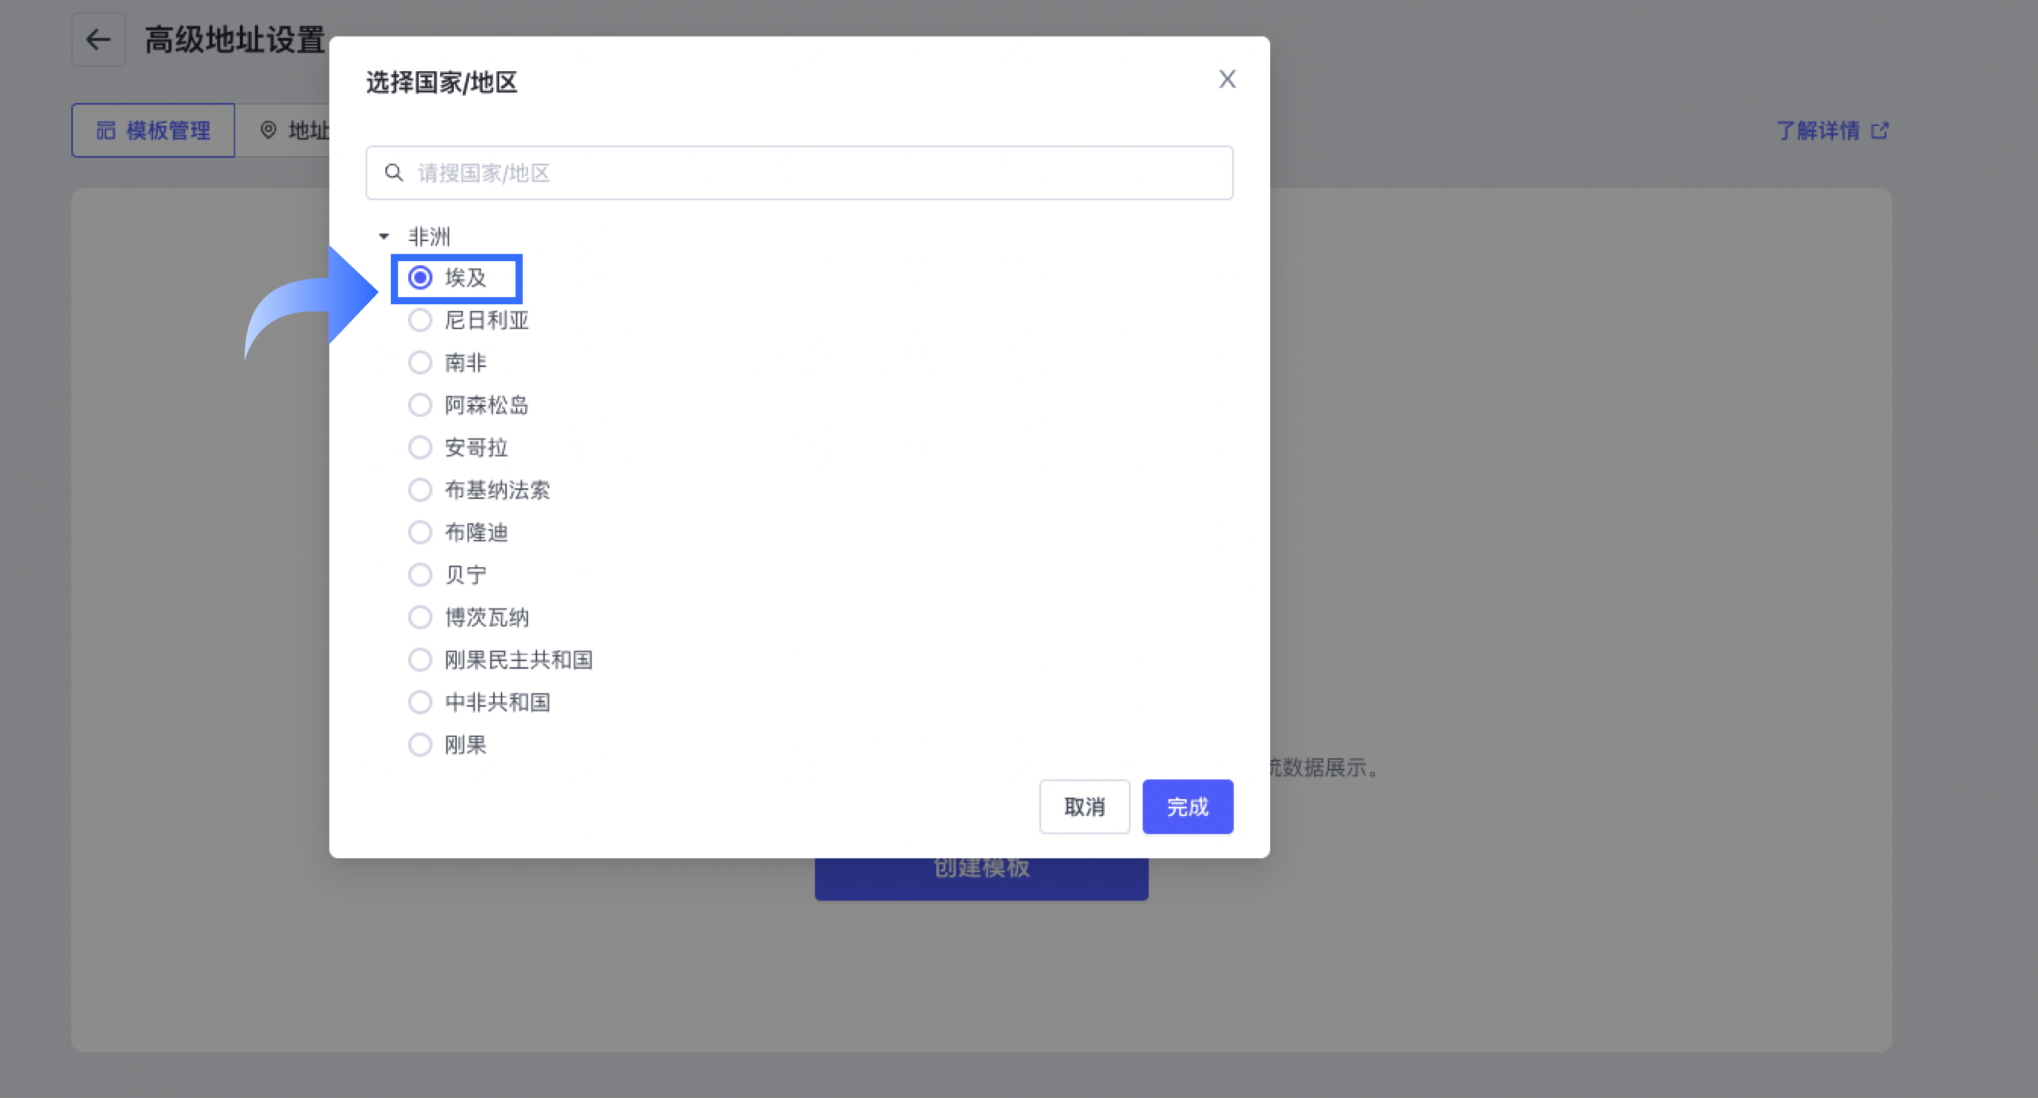Image resolution: width=2038 pixels, height=1098 pixels.
Task: Click the 中非共和国 label text
Action: pos(497,702)
